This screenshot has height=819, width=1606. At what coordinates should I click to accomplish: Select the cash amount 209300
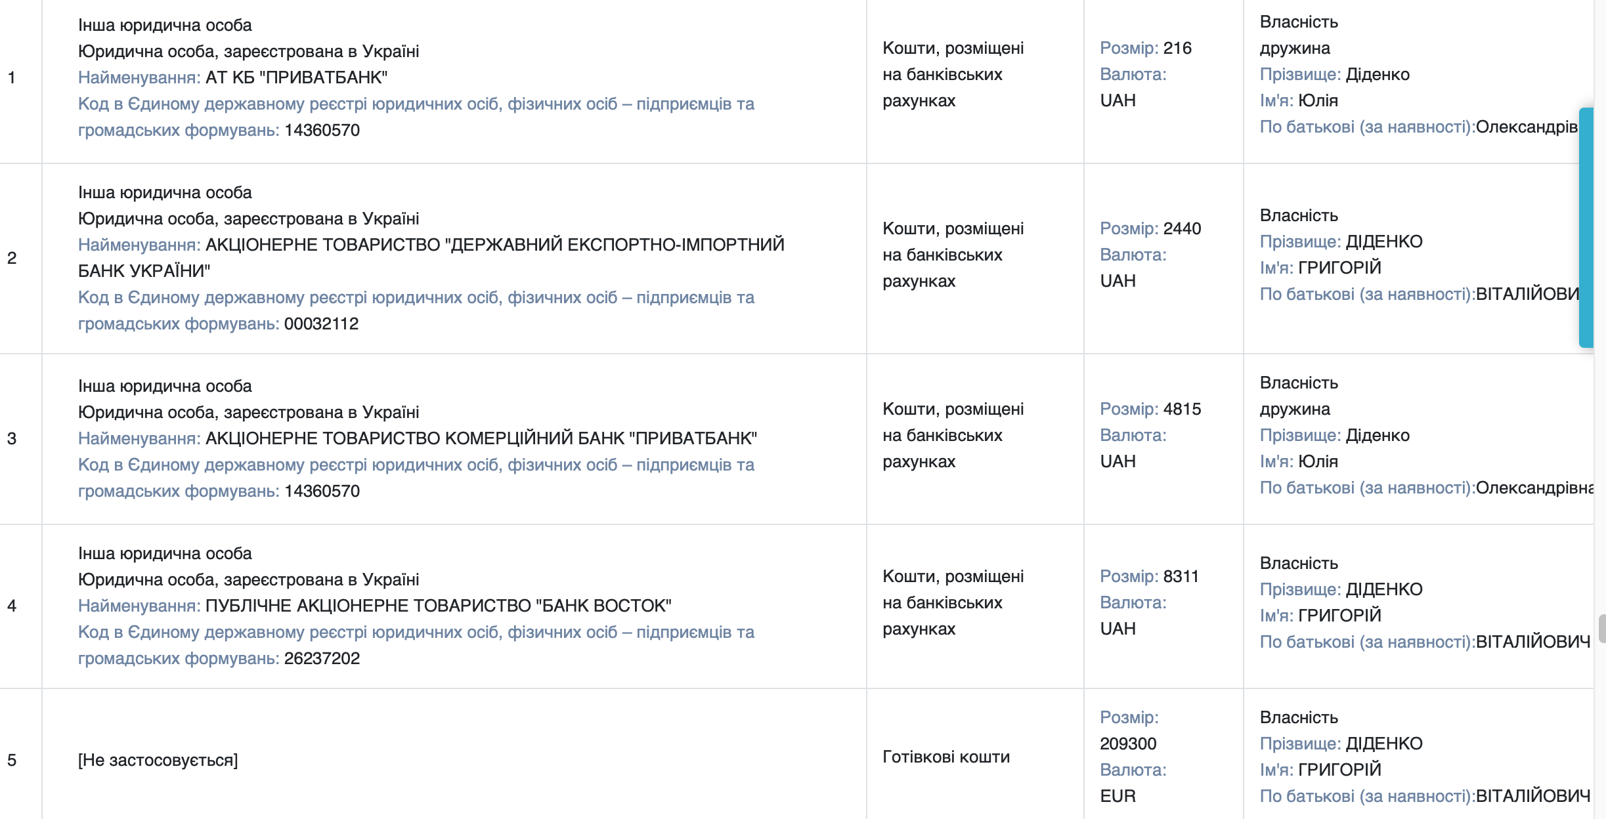click(x=1128, y=744)
